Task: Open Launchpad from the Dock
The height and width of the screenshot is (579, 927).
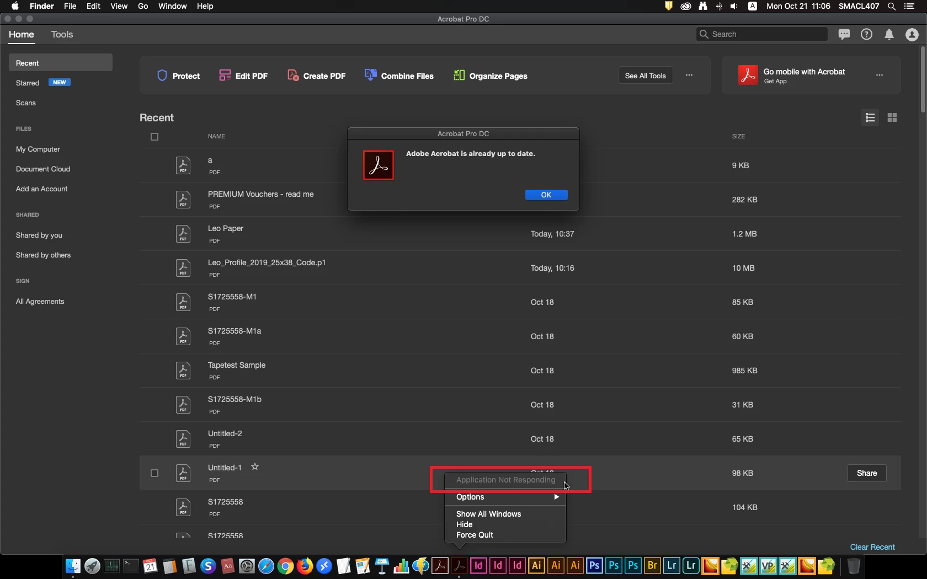Action: click(92, 566)
